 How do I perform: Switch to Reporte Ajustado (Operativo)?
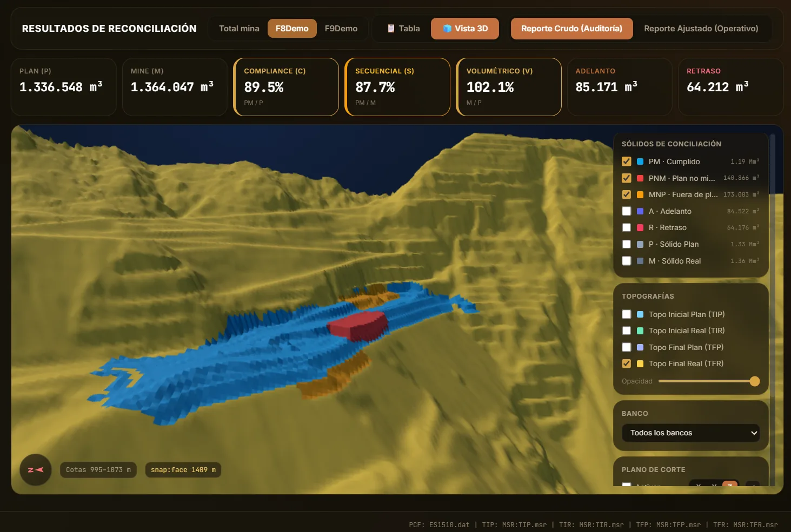coord(701,29)
